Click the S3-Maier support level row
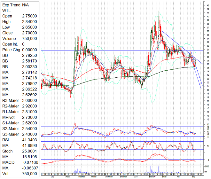Image resolution: width=211 pixels, height=179 pixels. tap(19, 134)
